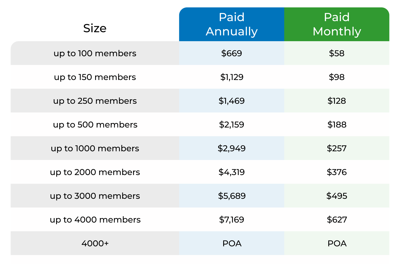Click the $7,169 annual price
This screenshot has height=264, width=400.
(x=232, y=220)
